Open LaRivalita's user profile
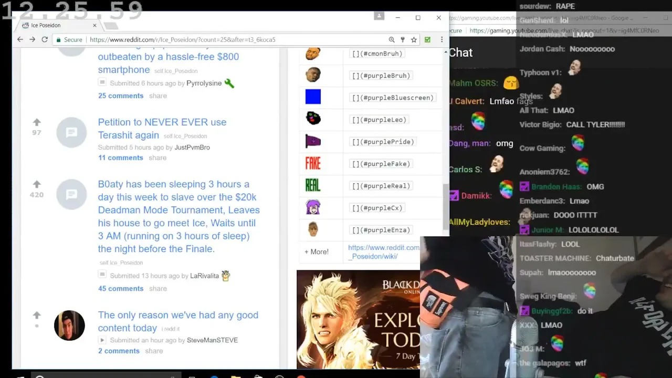The height and width of the screenshot is (378, 672). [x=204, y=276]
